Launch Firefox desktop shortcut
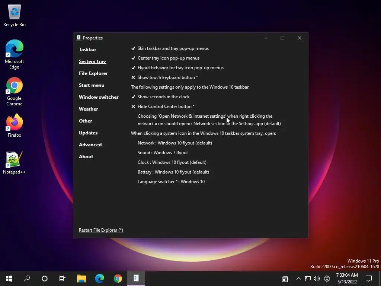Viewport: 381px width, 286px height. tap(15, 125)
